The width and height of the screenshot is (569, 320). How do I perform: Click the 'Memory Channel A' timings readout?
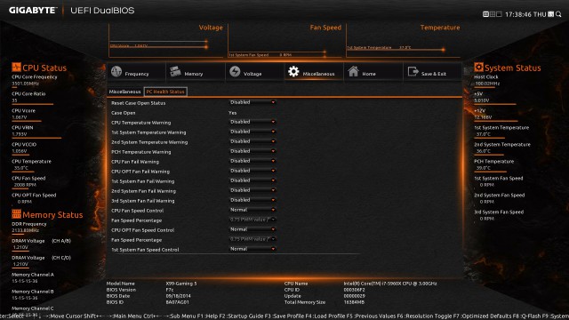coord(33,278)
